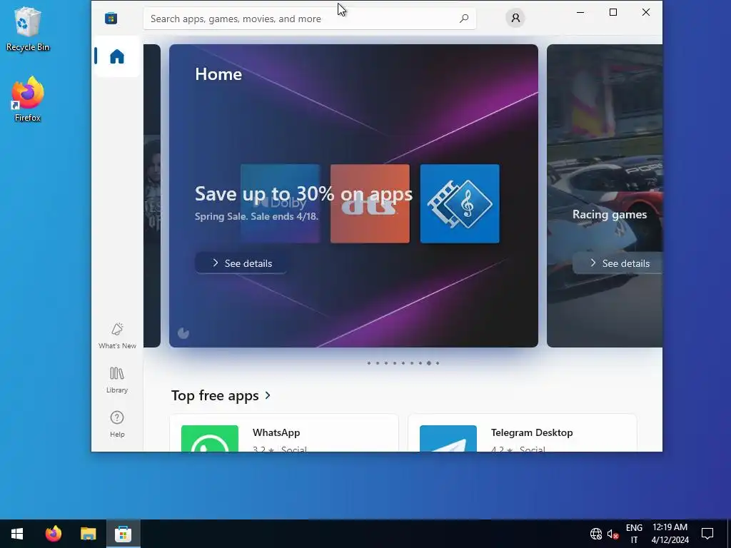Click See details on Racing games banner

coord(617,263)
